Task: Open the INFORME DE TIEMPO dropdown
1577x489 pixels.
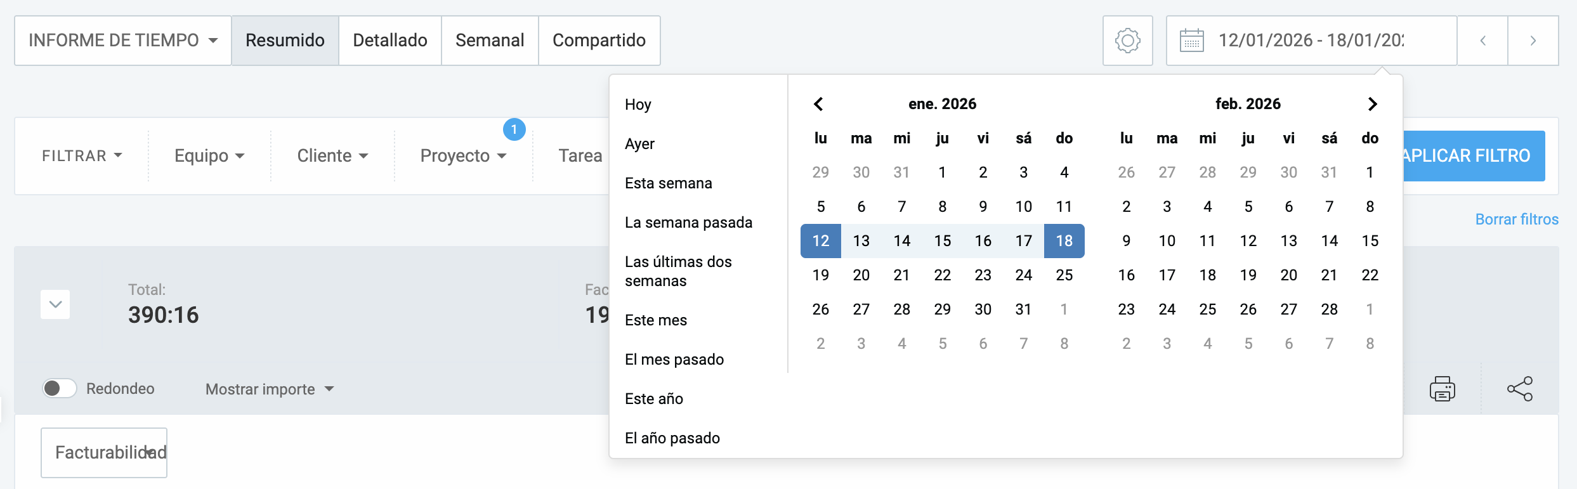Action: [x=122, y=40]
